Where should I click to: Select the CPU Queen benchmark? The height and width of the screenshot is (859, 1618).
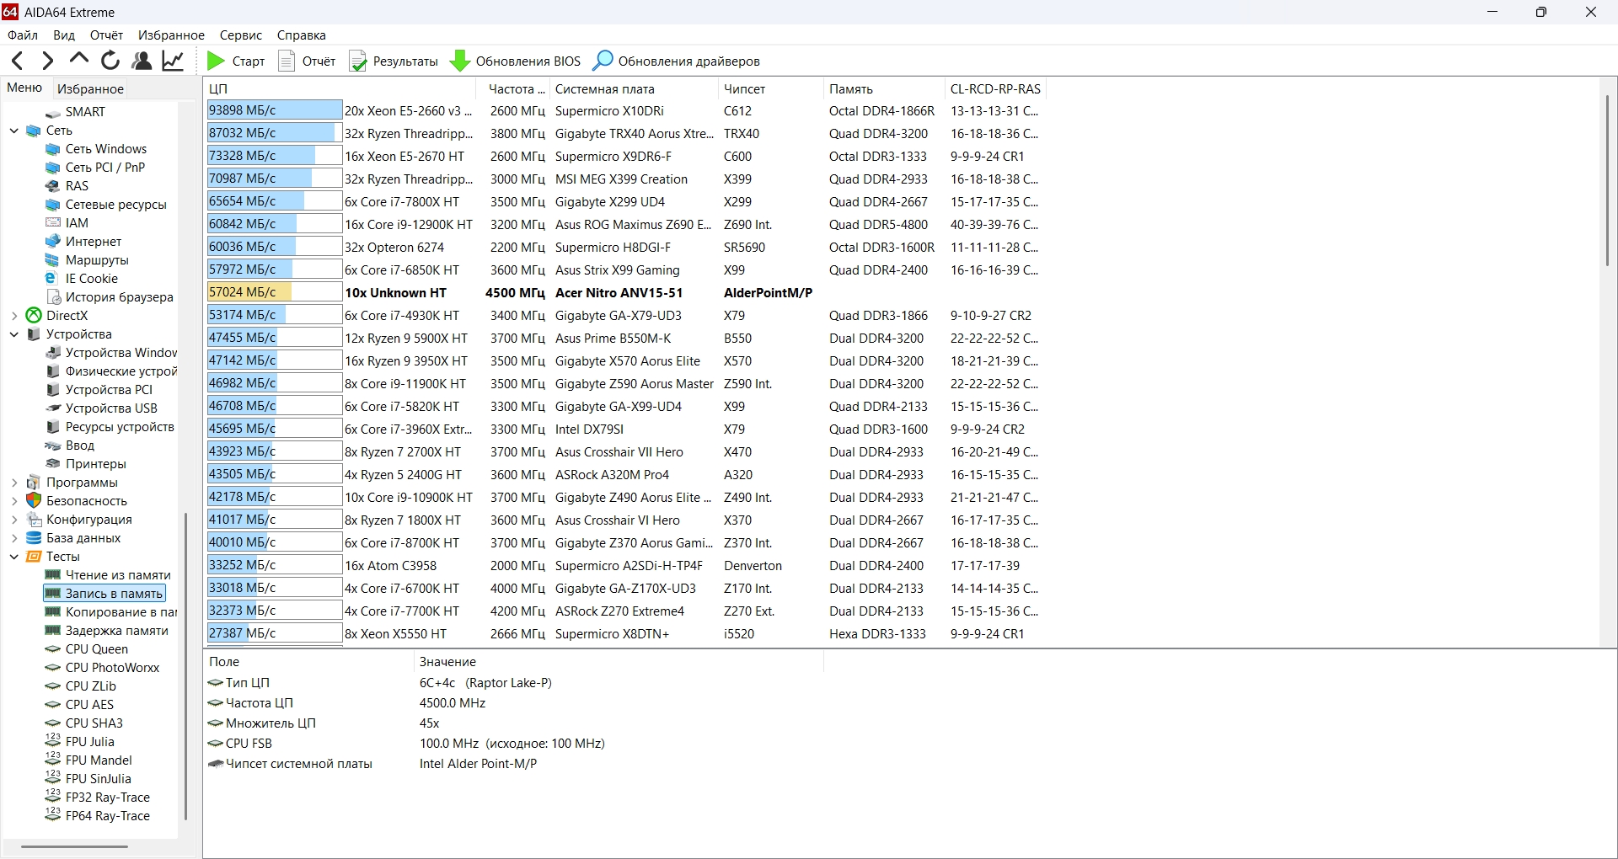(x=87, y=649)
